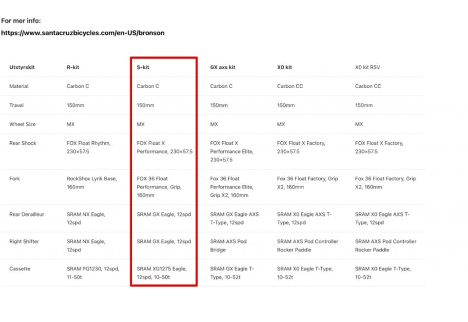Select "Carbon C" in the R-kit column
This screenshot has height=322, width=468.
(x=78, y=86)
